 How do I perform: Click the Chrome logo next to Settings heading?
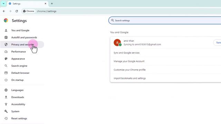6,21
